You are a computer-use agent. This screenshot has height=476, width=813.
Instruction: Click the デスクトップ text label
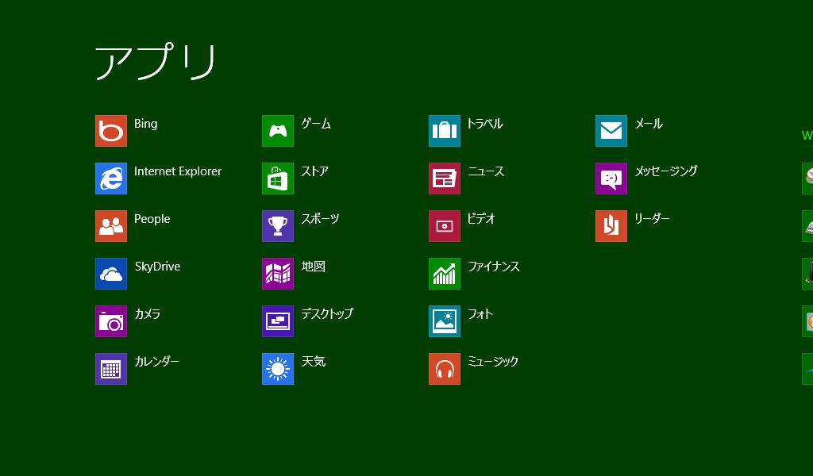coord(327,314)
